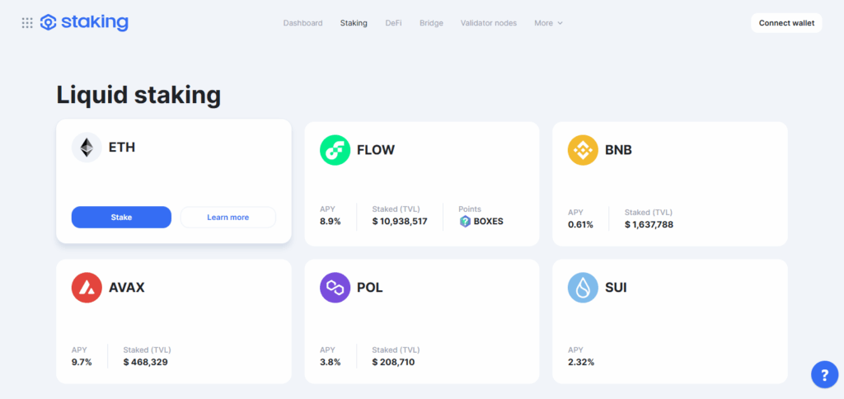Click the Connect wallet button
This screenshot has width=844, height=399.
tap(786, 23)
